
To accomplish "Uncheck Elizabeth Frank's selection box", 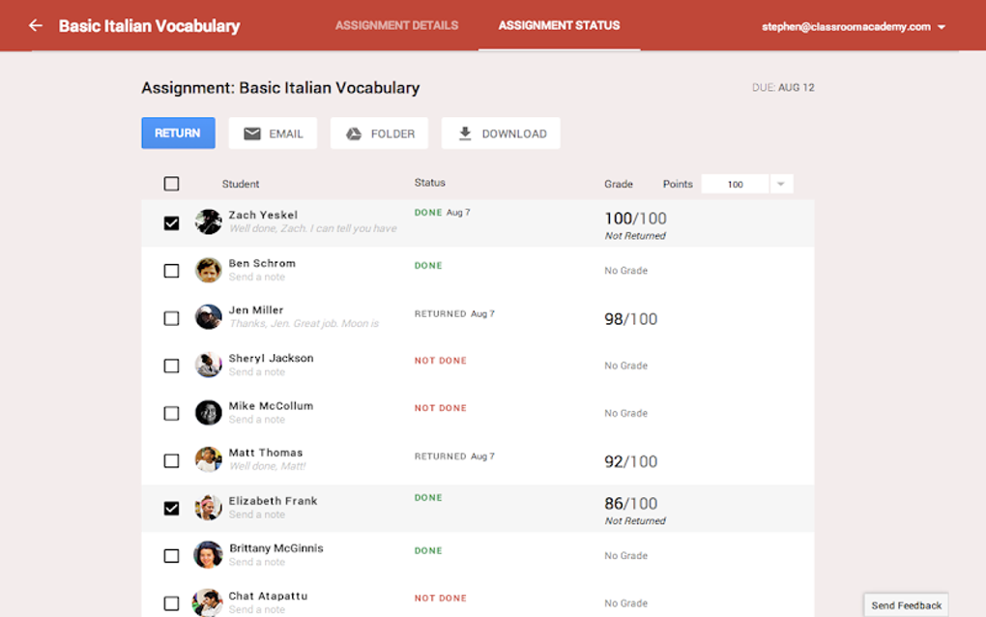I will click(171, 507).
